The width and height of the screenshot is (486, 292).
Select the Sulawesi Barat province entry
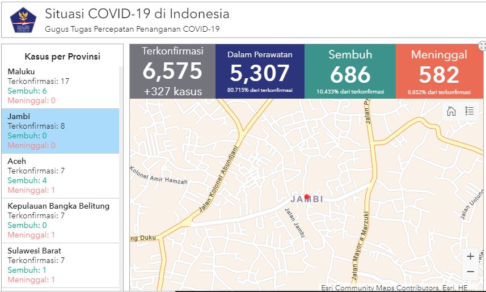[x=61, y=265]
